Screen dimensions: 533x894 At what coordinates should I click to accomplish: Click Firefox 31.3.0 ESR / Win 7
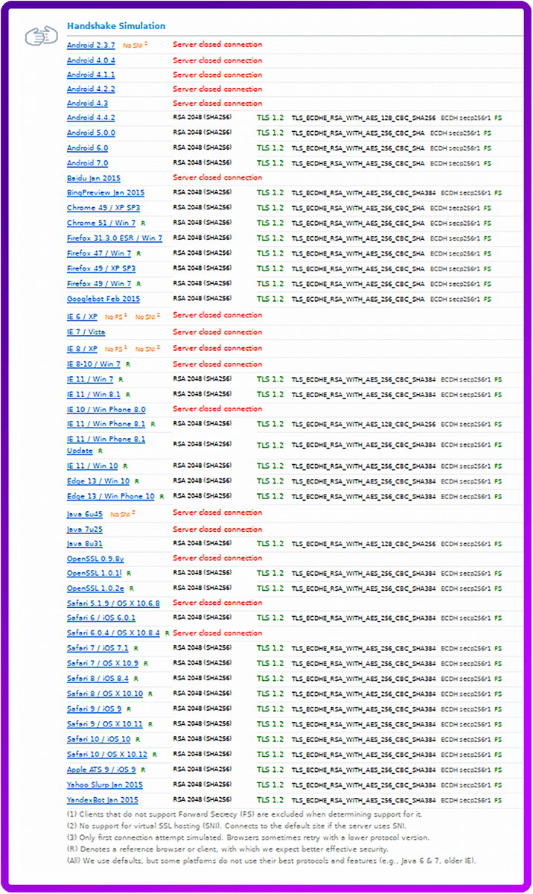click(114, 238)
